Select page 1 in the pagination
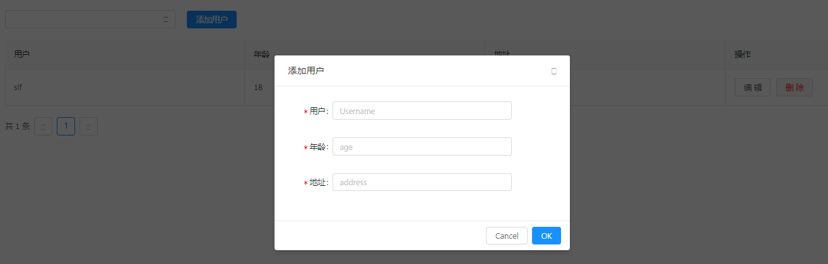828x264 pixels. [x=66, y=127]
